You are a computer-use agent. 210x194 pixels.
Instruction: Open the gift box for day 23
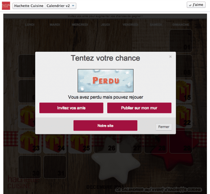pos(30,142)
